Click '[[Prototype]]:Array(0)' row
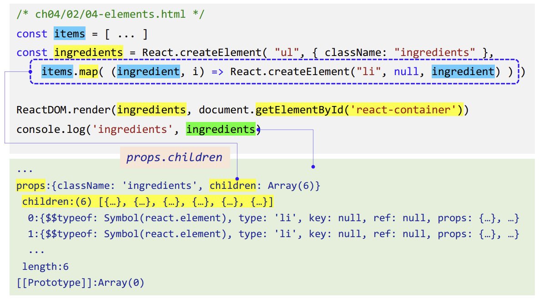The image size is (539, 299). (81, 283)
